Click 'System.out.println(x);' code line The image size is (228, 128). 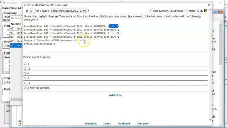(x=40, y=44)
